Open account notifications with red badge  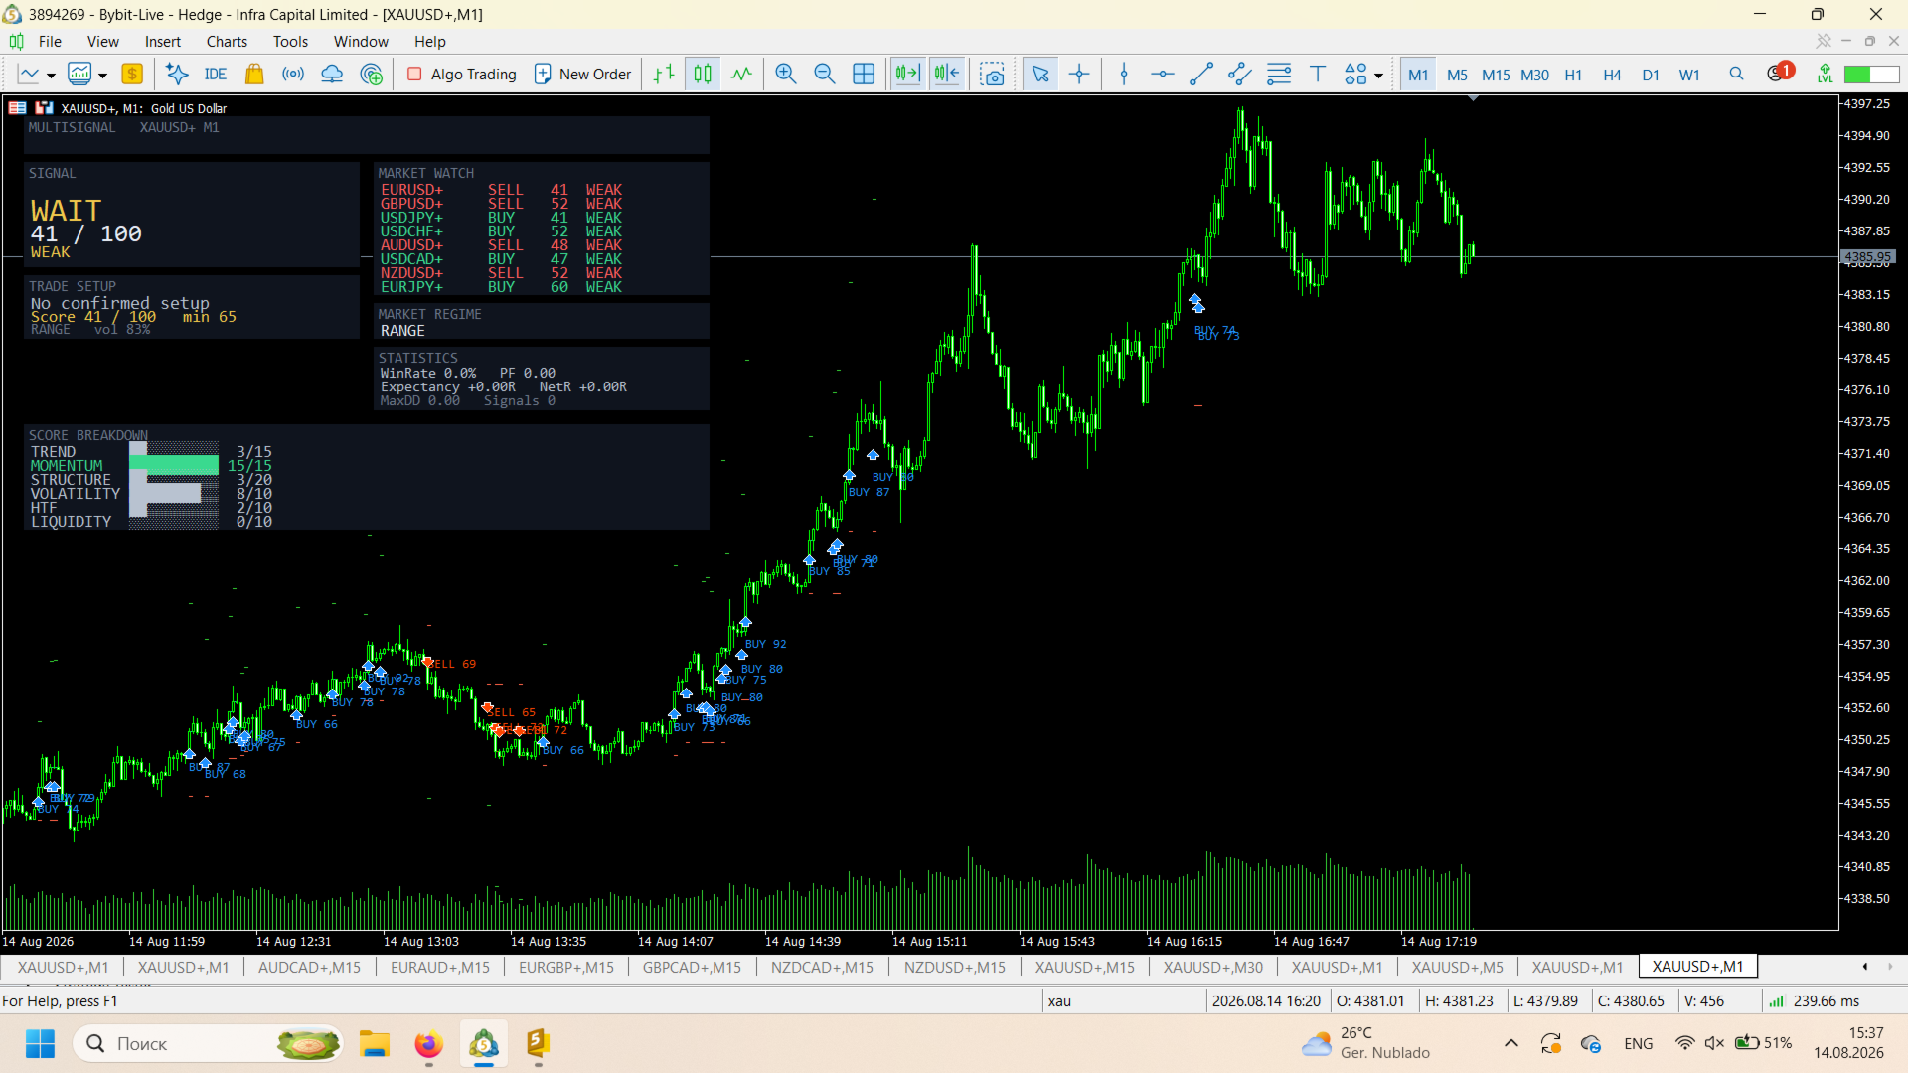1779,73
